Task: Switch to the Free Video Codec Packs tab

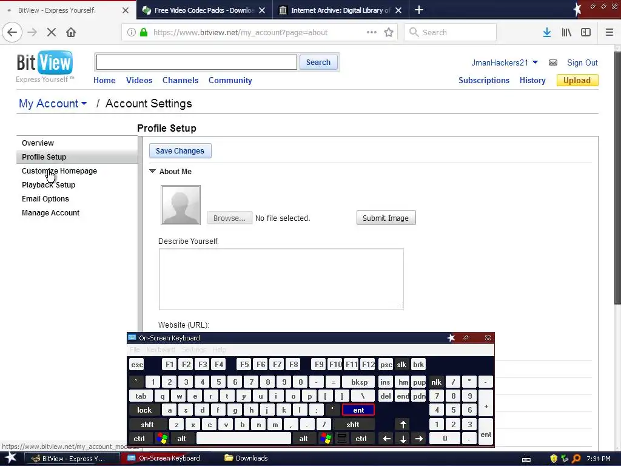Action: (204, 10)
